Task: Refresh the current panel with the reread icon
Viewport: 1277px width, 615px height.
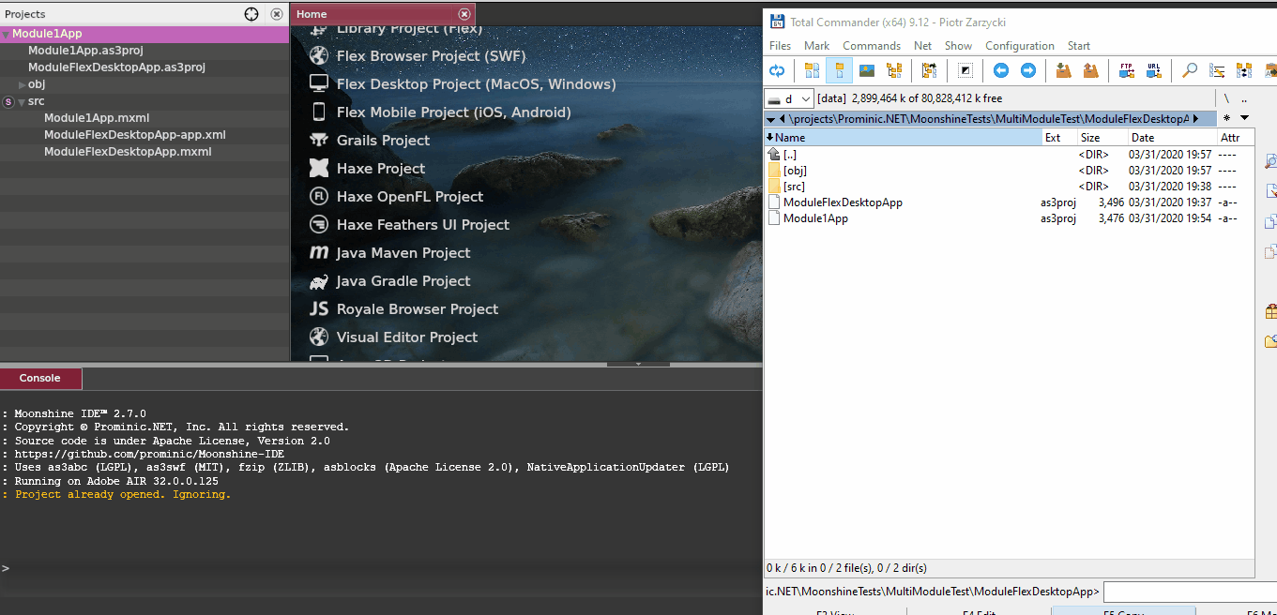Action: coord(778,70)
